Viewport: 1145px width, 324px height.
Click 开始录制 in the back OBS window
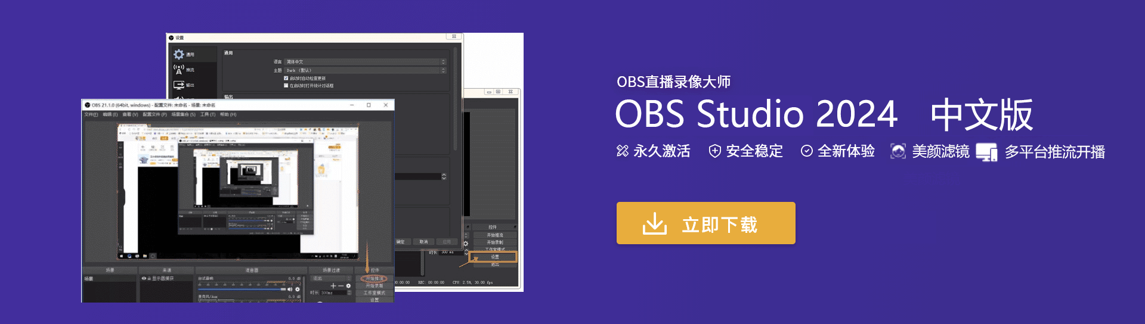(494, 242)
